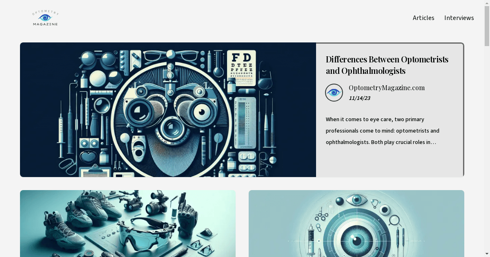The height and width of the screenshot is (257, 490).
Task: Click the OptometryMagazine.com author name
Action: [386, 88]
